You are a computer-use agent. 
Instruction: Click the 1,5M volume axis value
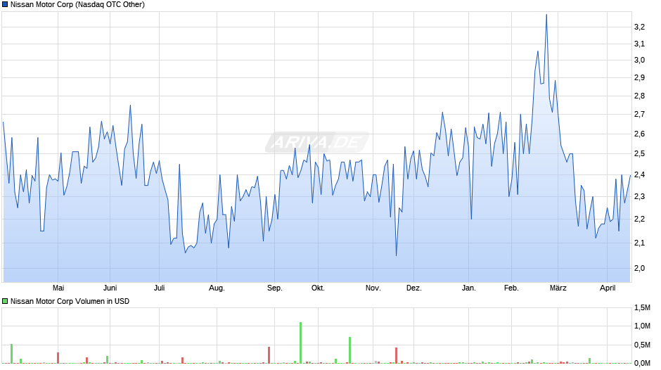[642, 307]
